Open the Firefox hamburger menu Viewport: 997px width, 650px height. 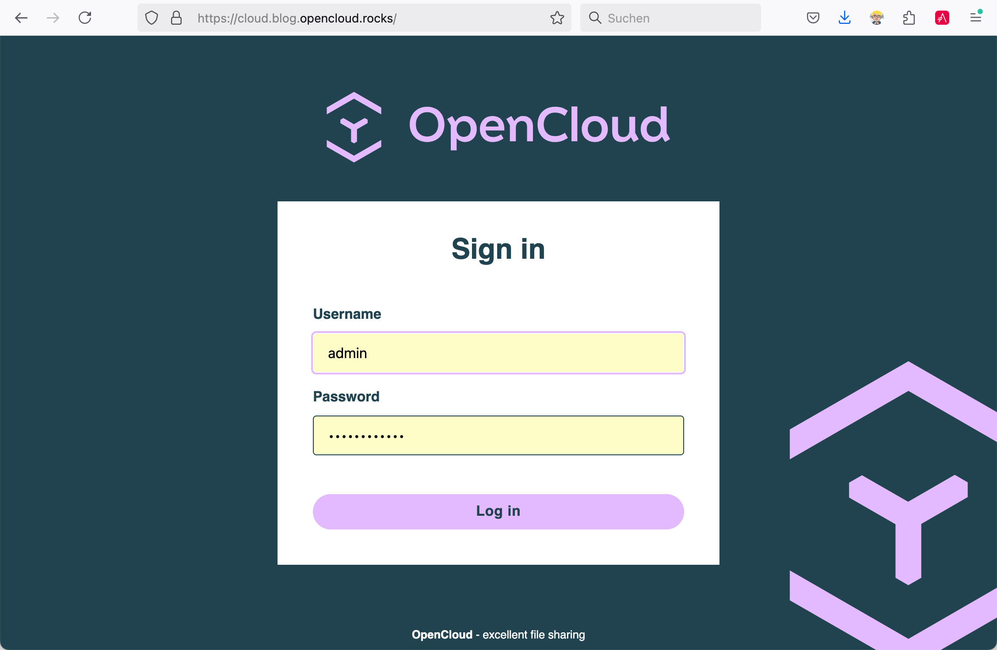[x=976, y=18]
